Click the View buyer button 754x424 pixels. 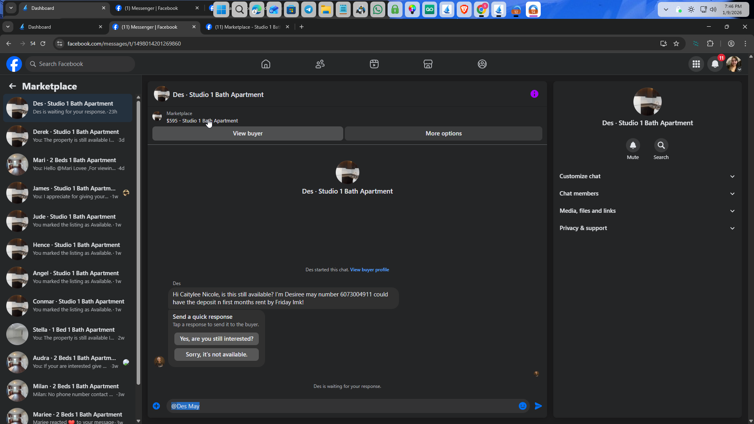[247, 133]
